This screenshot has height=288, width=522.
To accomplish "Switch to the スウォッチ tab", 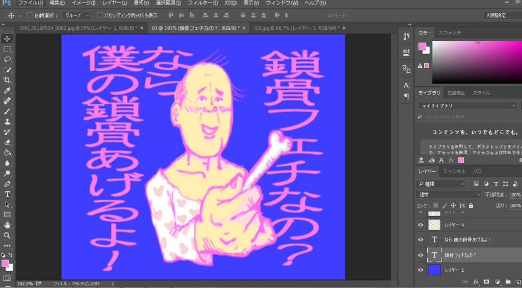I will (x=450, y=33).
